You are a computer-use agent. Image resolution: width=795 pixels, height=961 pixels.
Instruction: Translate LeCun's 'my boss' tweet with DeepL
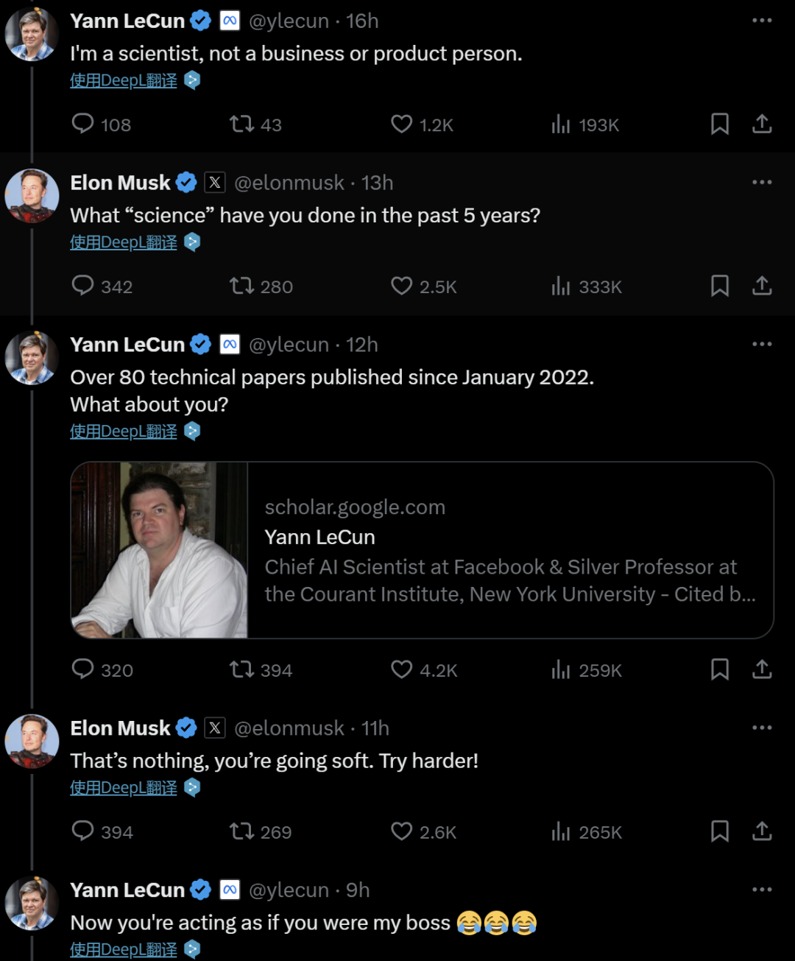tap(124, 949)
